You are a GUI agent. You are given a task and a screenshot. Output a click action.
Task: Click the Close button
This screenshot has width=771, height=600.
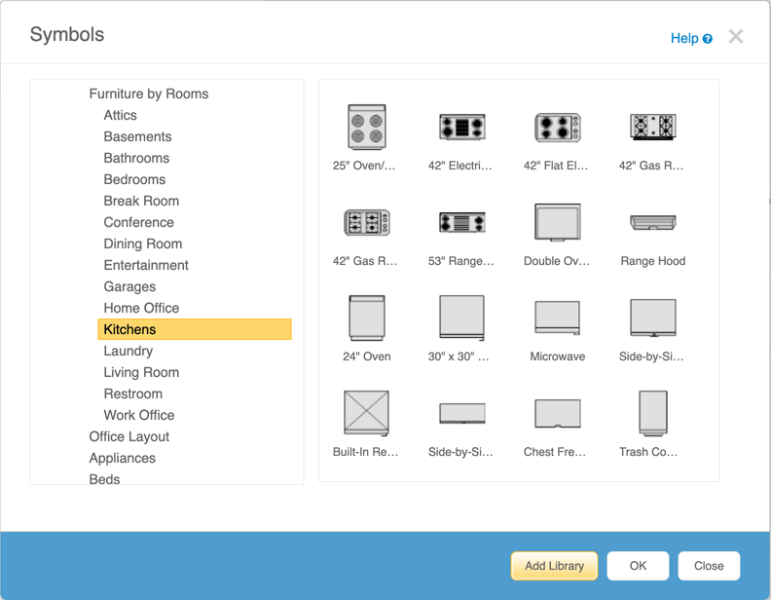709,566
